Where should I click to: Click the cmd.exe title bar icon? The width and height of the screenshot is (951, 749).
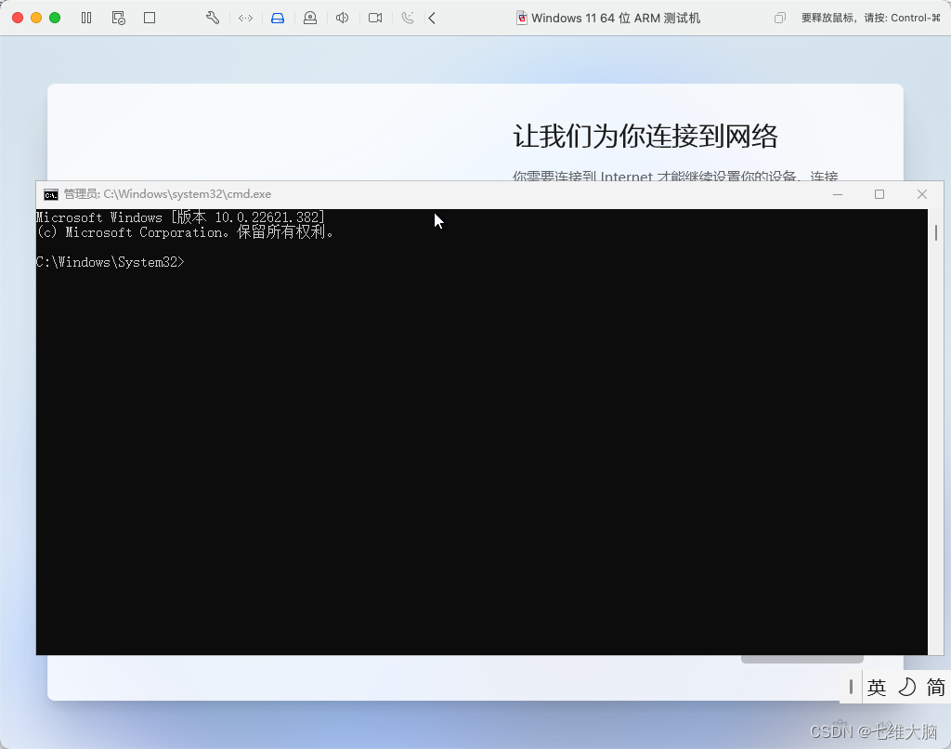[x=51, y=194]
